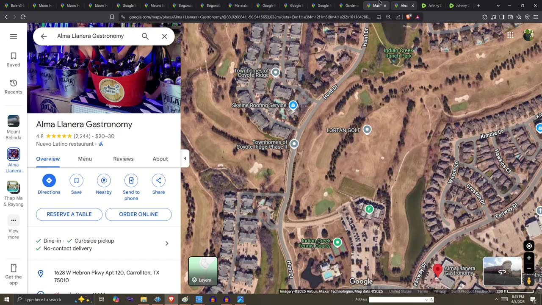Open a new browser tab
This screenshot has height=305, width=542.
[x=478, y=6]
